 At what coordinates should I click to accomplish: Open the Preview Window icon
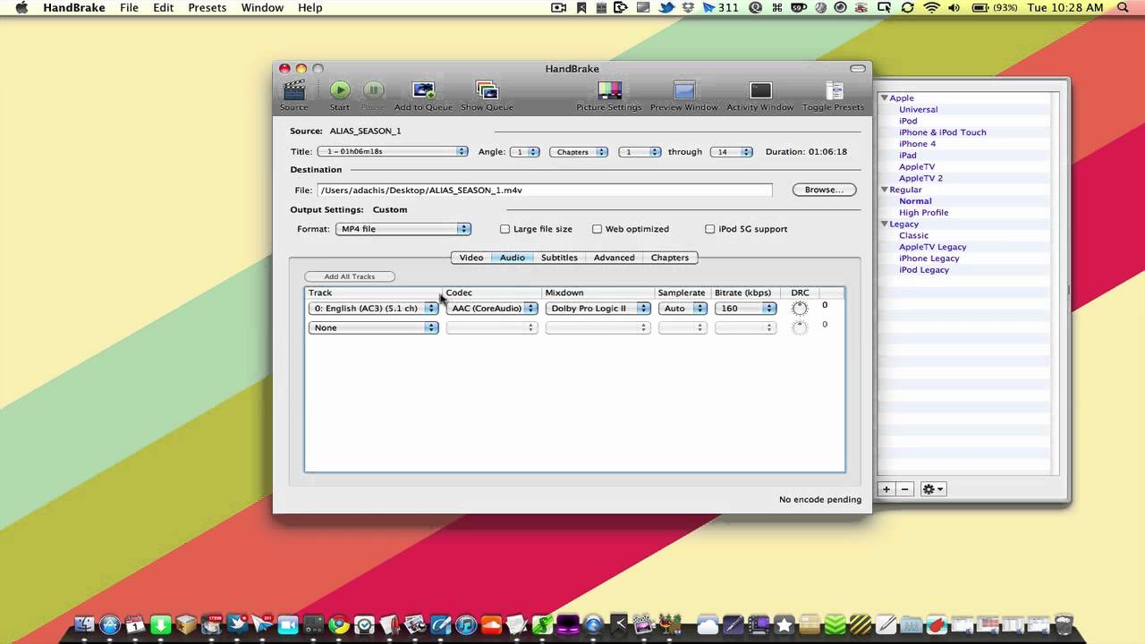[x=684, y=90]
